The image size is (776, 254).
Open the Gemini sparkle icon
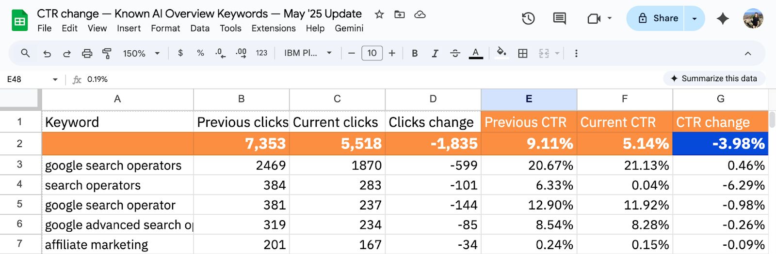(723, 18)
